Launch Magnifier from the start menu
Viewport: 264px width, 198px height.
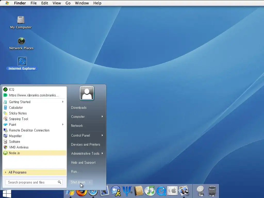35,136
